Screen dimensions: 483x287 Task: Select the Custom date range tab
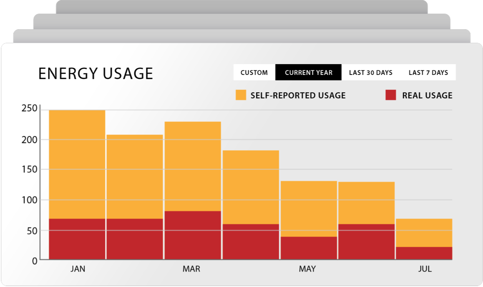[254, 73]
